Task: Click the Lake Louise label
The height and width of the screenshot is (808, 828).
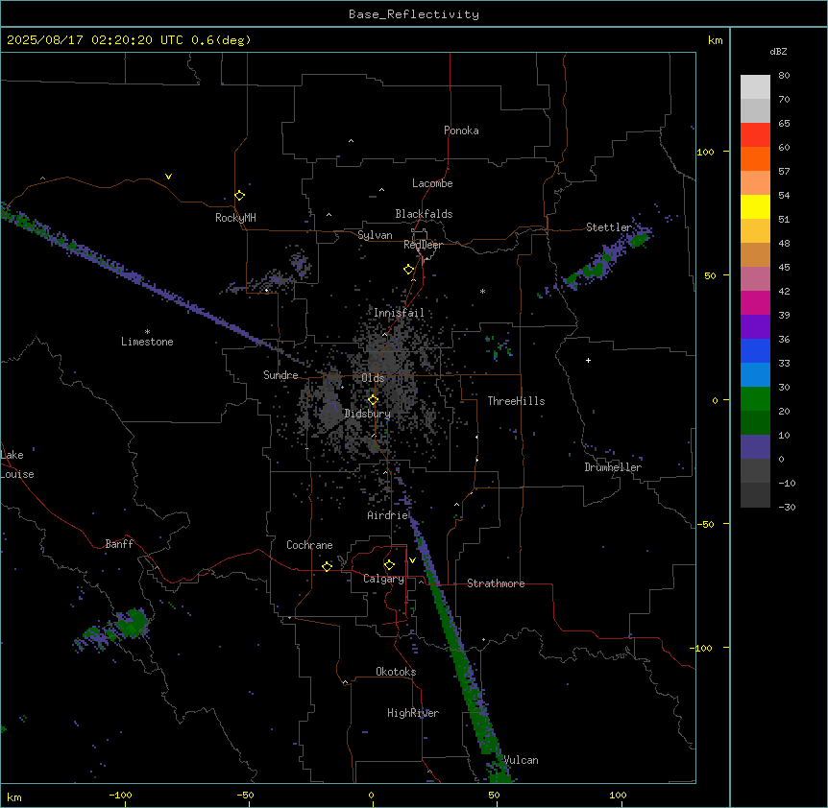Action: tap(17, 464)
